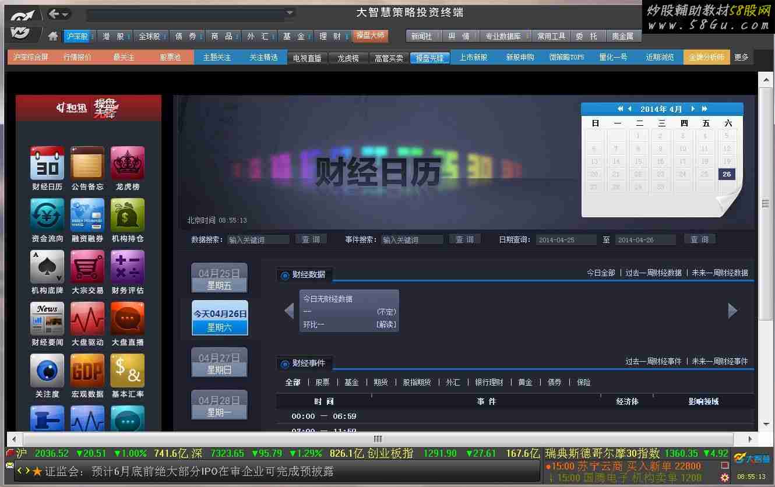Open the 大盘驱动 pulse icon
Viewport: 775px width, 487px height.
tap(87, 319)
